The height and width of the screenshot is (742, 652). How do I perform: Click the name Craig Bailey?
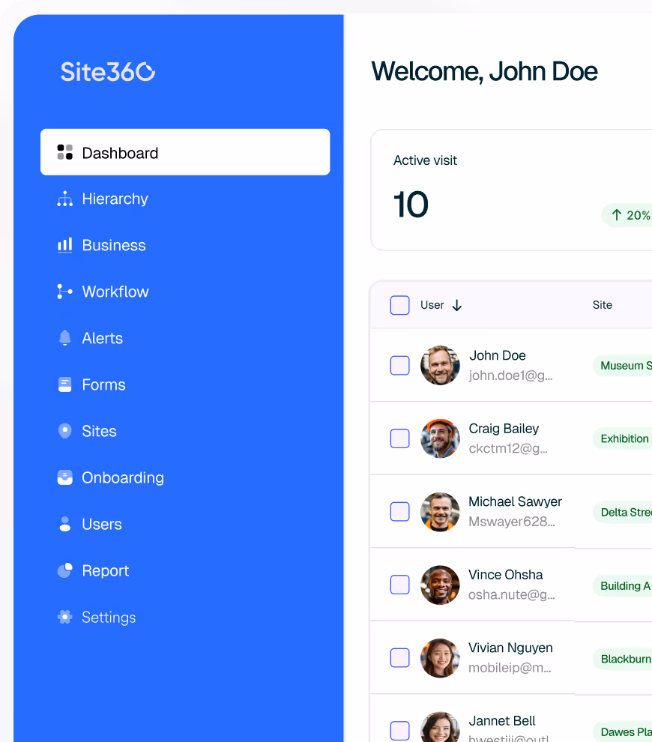click(x=504, y=429)
